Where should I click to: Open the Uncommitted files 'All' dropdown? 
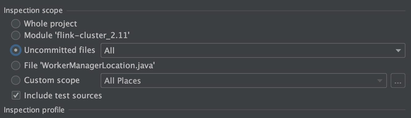pos(253,50)
